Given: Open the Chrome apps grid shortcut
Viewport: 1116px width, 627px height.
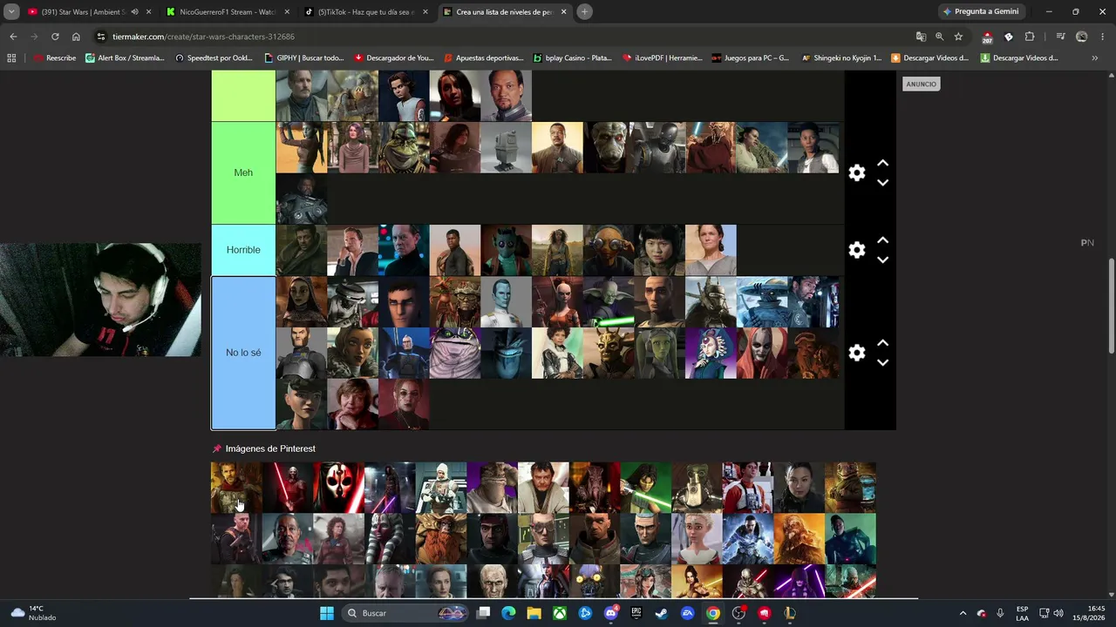Looking at the screenshot, I should (x=11, y=58).
